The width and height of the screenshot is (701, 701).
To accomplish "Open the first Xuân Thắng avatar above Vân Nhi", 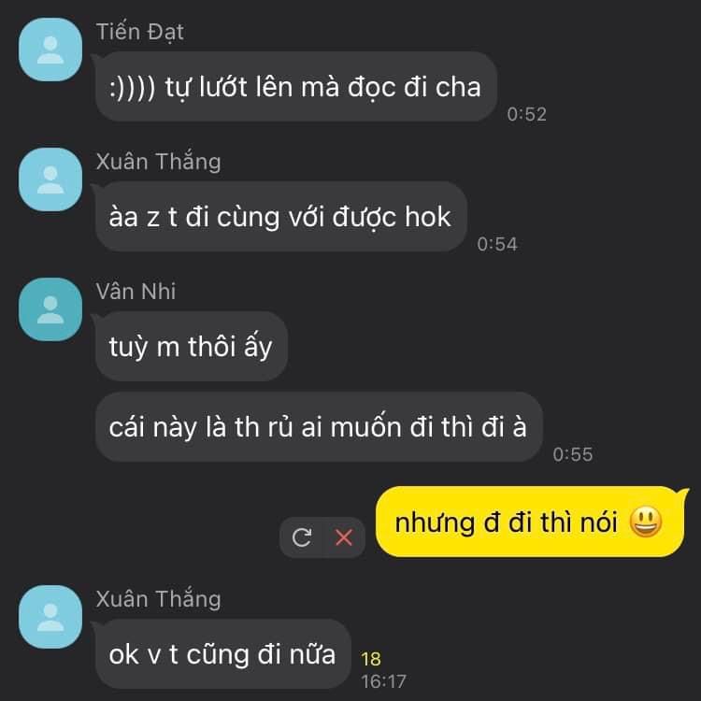I will (50, 179).
